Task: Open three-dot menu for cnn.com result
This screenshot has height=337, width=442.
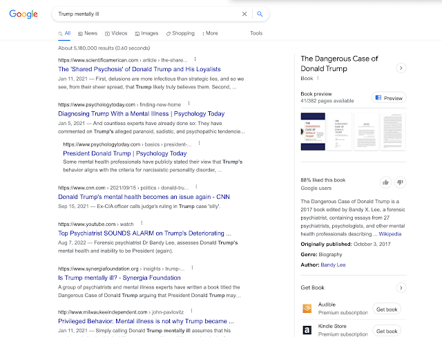Action: click(196, 187)
